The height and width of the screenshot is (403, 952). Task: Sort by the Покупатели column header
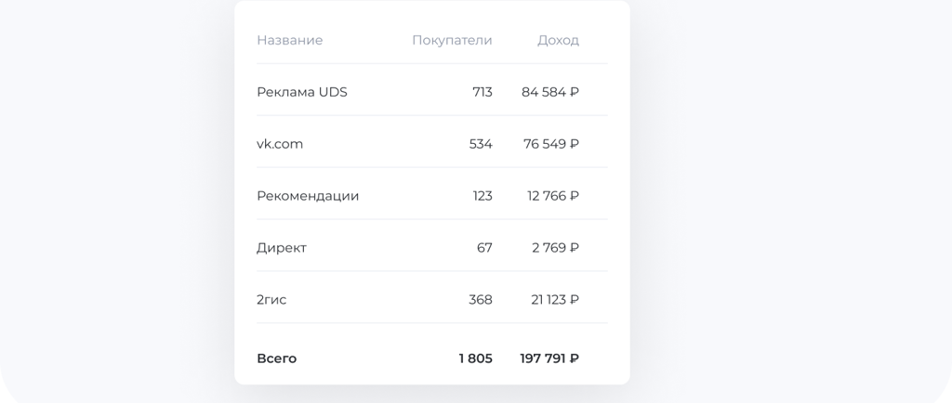point(452,41)
